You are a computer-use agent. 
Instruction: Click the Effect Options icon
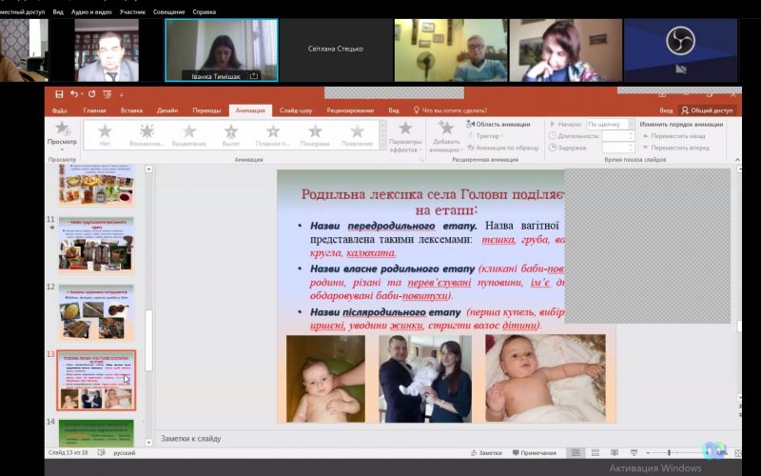click(405, 129)
